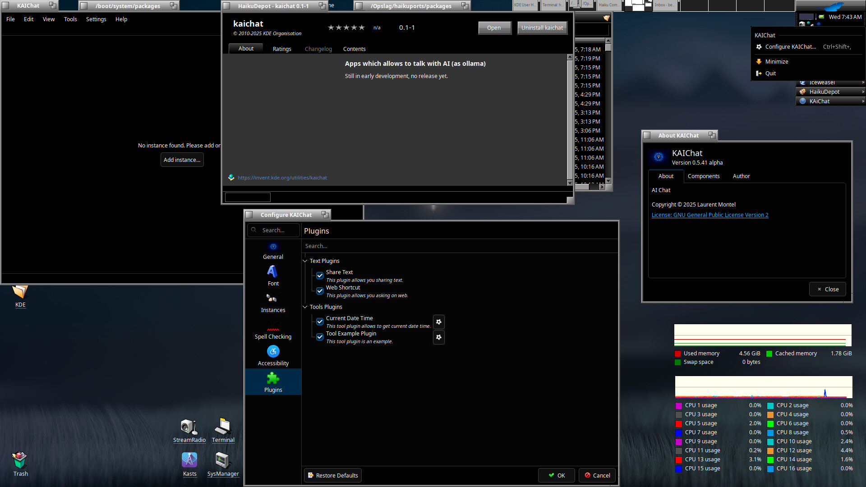Viewport: 866px width, 487px height.
Task: Toggle the Tool Example Plugin checkbox
Action: (320, 337)
